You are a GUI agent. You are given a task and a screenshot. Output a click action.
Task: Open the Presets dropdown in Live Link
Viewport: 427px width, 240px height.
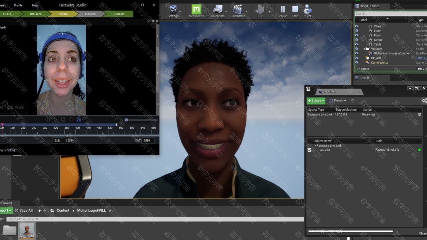point(338,100)
